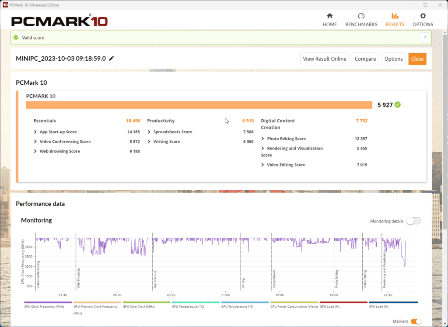Expand App Start-up Score details

point(35,132)
